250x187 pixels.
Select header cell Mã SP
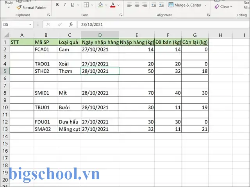point(46,42)
